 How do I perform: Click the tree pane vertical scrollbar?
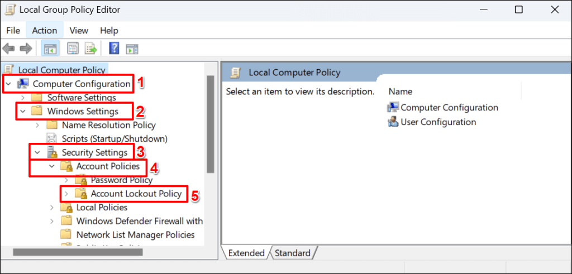click(x=211, y=123)
